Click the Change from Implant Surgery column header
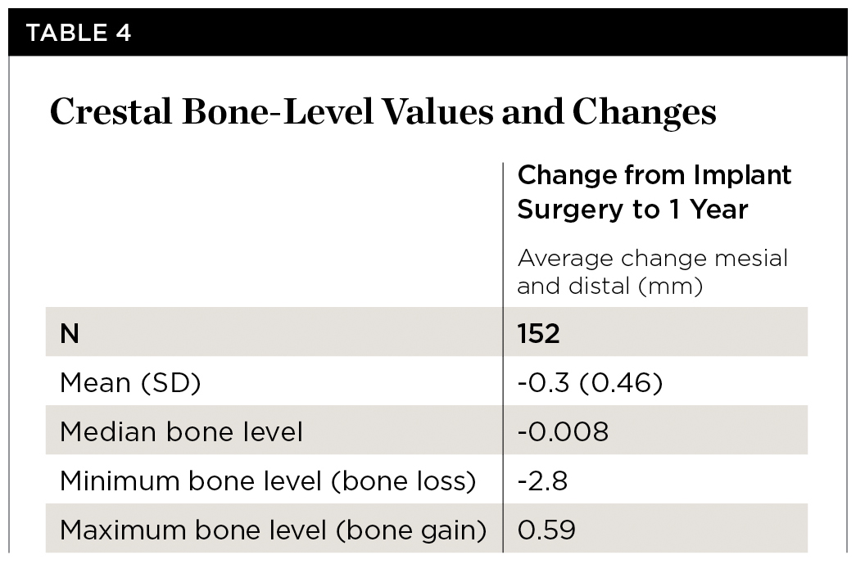The width and height of the screenshot is (856, 573). 654,192
